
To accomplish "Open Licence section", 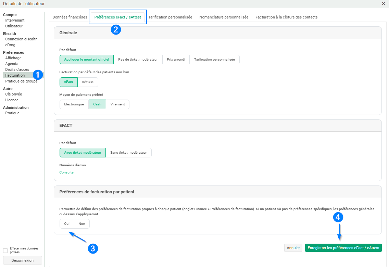I will pos(12,100).
